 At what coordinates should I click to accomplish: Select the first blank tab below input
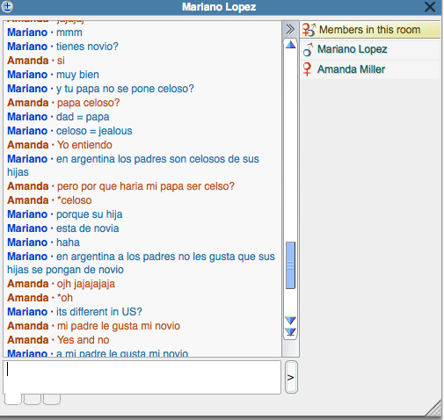pos(13,399)
